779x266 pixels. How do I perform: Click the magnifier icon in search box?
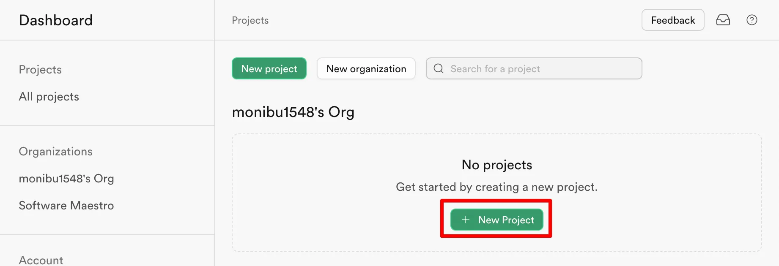coord(439,68)
